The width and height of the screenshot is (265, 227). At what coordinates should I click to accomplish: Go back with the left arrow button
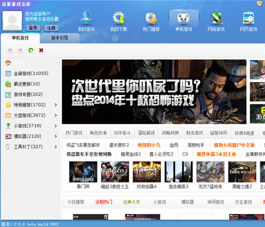click(10, 50)
